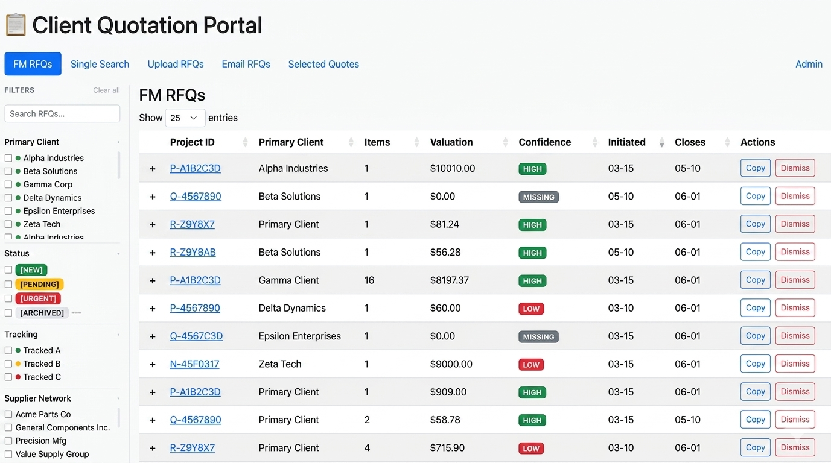Screen dimensions: 831x463
Task: Check the Epsilon Enterprises filter checkbox
Action: (x=8, y=211)
